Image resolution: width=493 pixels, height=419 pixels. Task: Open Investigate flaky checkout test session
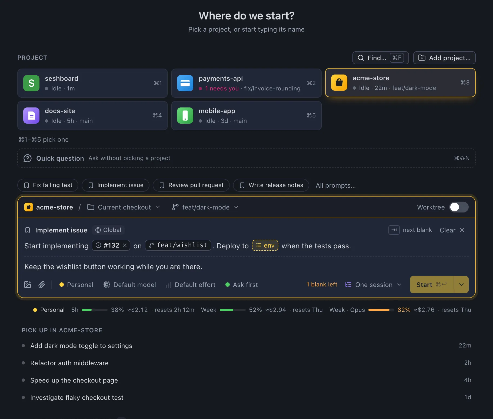pos(247,398)
